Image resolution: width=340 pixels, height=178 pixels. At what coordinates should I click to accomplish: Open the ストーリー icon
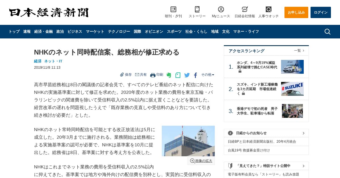tap(197, 9)
